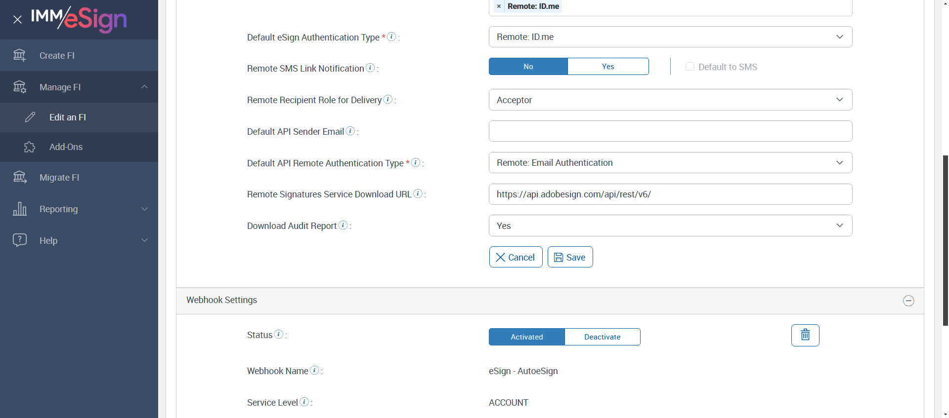
Task: Set Remote SMS Link Notification to Yes
Action: tap(607, 67)
